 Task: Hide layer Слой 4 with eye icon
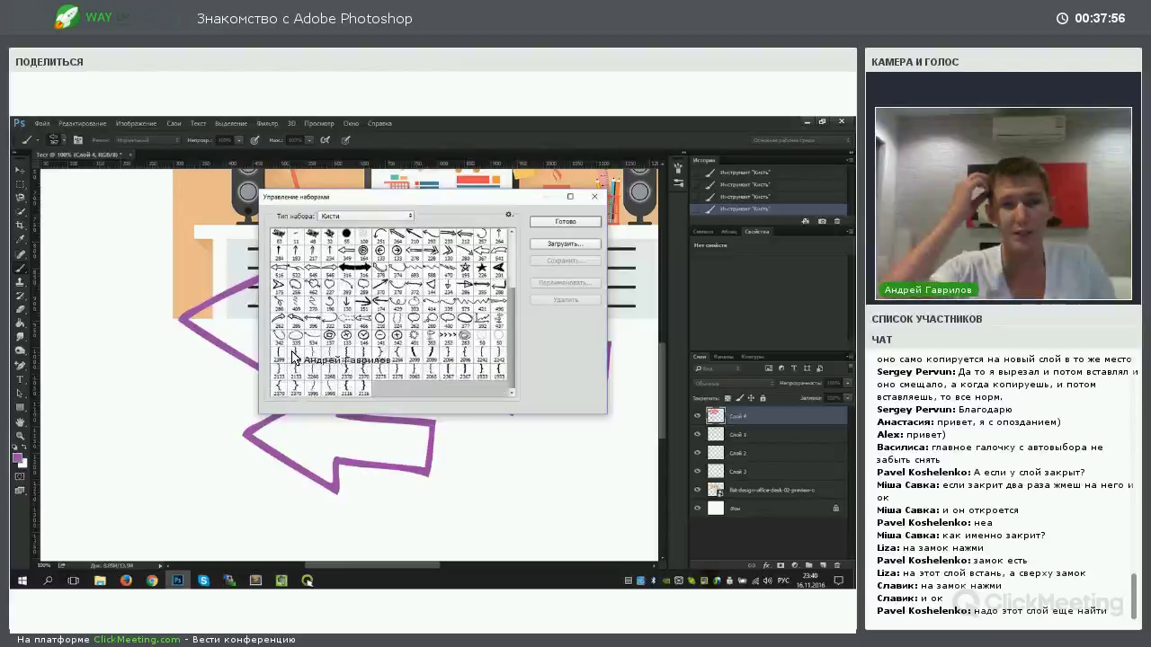click(x=697, y=416)
